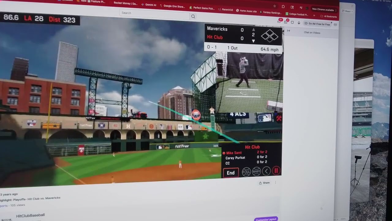Click the icon right of Go Ad-Free

335,24
